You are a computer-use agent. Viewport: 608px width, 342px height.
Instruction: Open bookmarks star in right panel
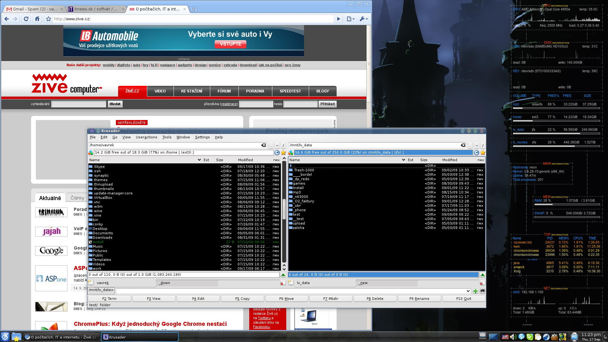click(483, 153)
